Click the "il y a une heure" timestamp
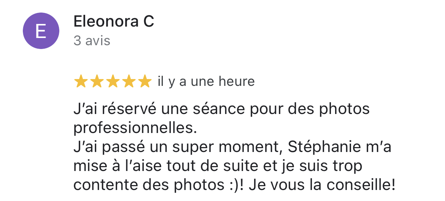445x201 pixels. [x=206, y=82]
